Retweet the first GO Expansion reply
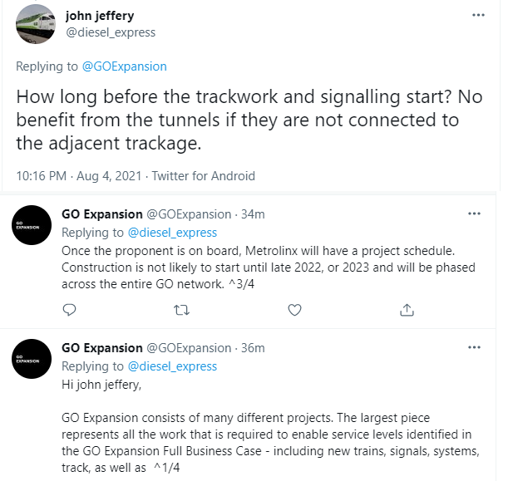 pyautogui.click(x=182, y=310)
